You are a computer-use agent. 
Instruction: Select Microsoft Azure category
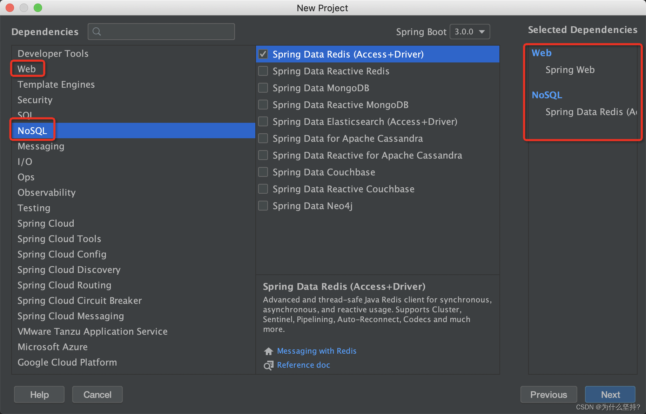click(x=133, y=347)
